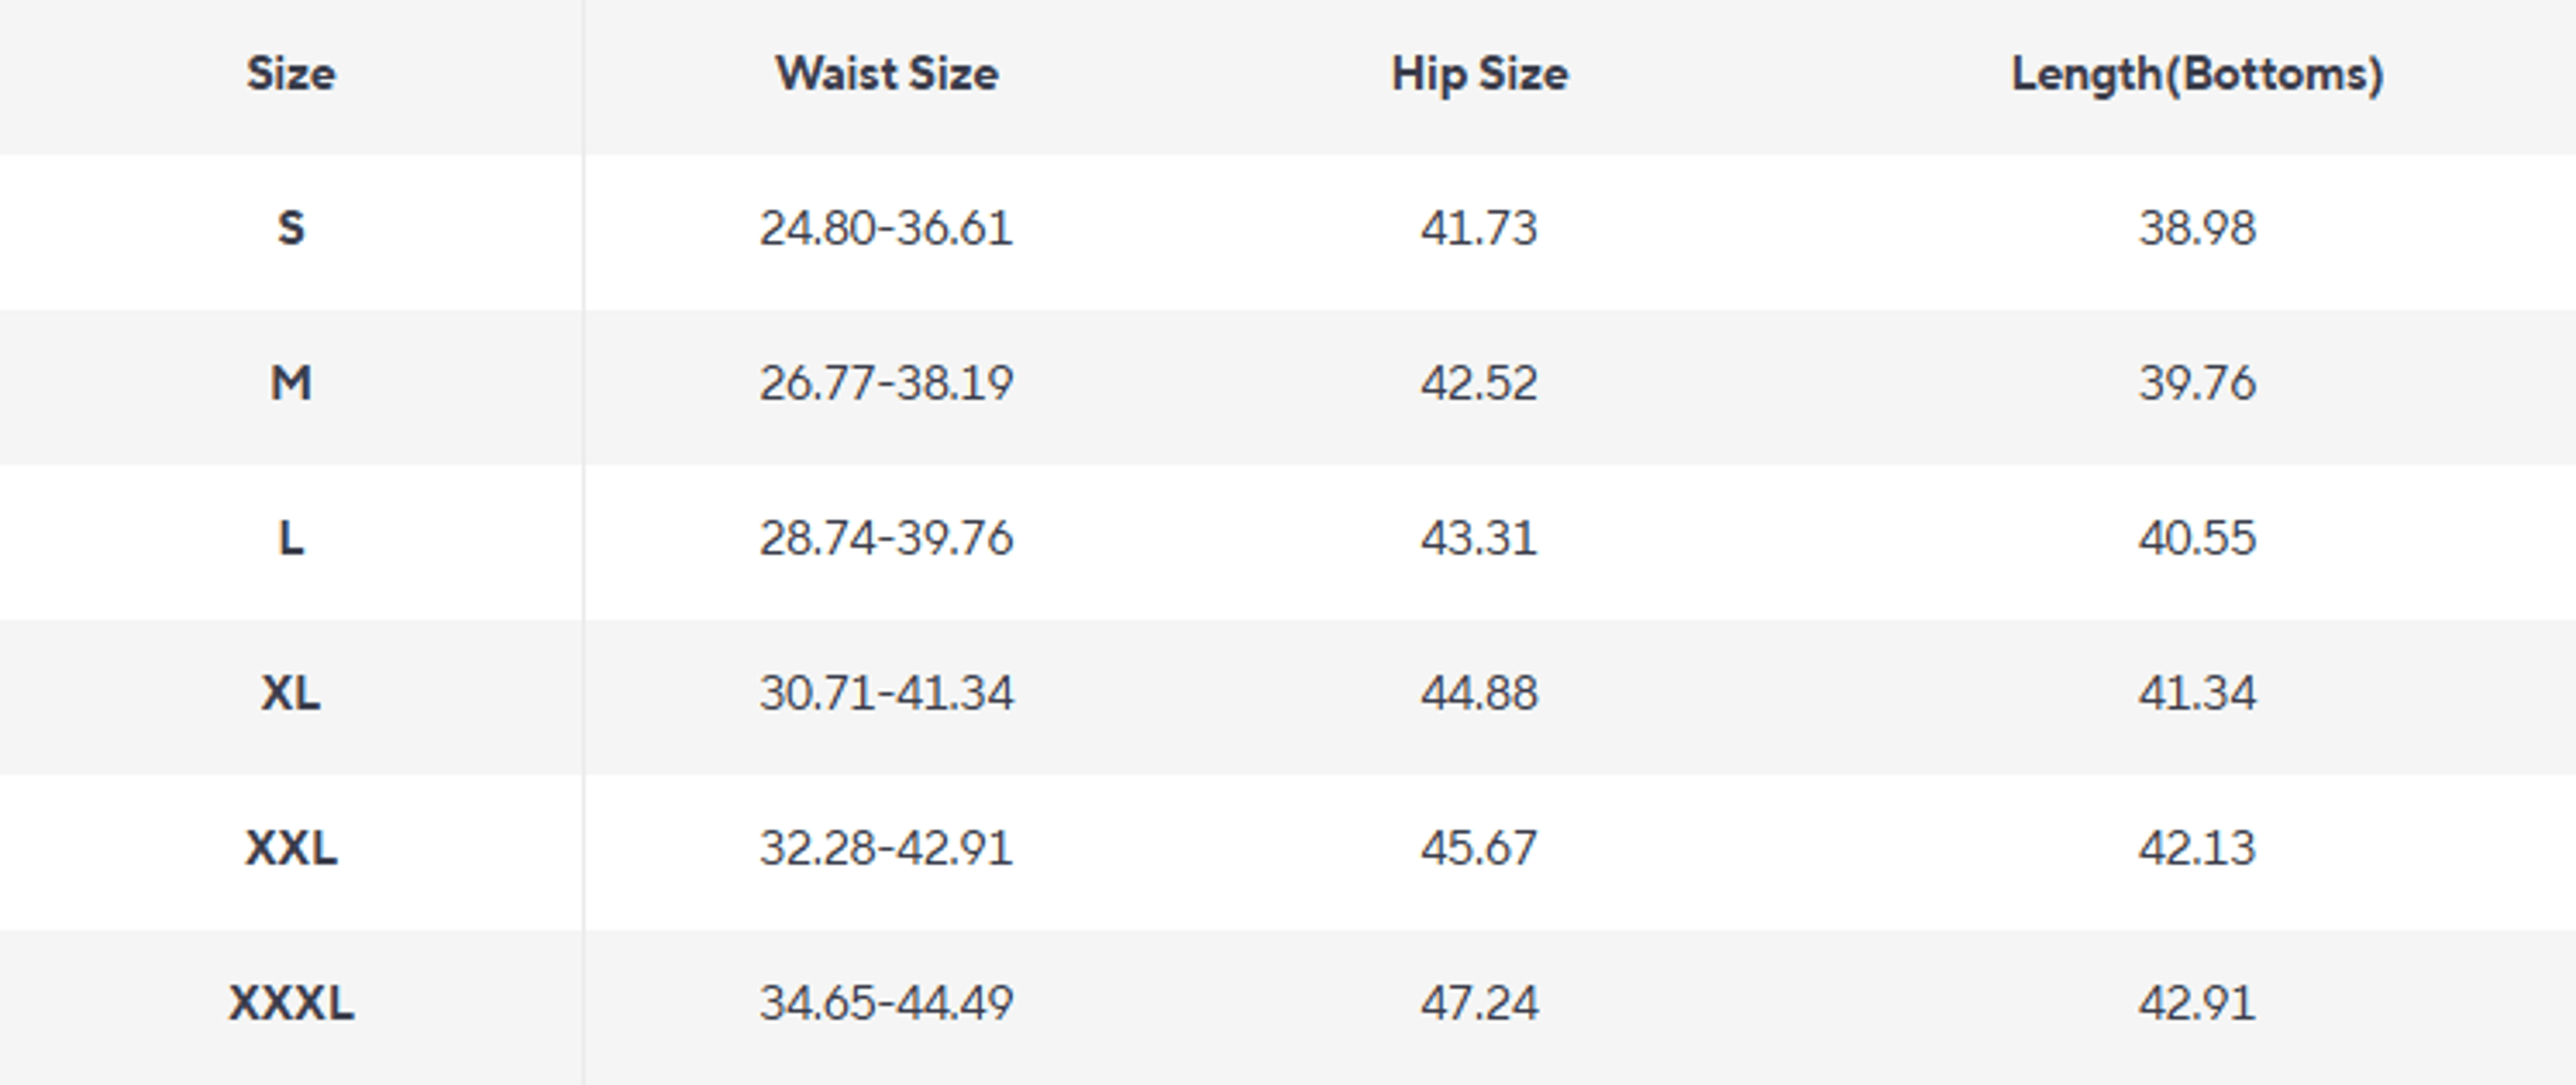Click the Waist Size column header
Screen dimensions: 2576x1085
point(887,74)
